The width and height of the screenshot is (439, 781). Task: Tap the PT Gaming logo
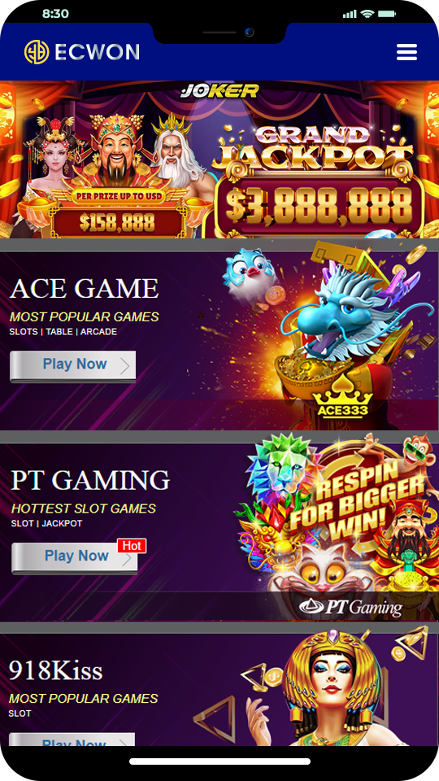(x=350, y=607)
